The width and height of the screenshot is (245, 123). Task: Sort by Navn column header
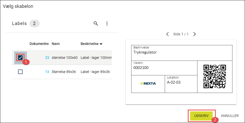[56, 44]
